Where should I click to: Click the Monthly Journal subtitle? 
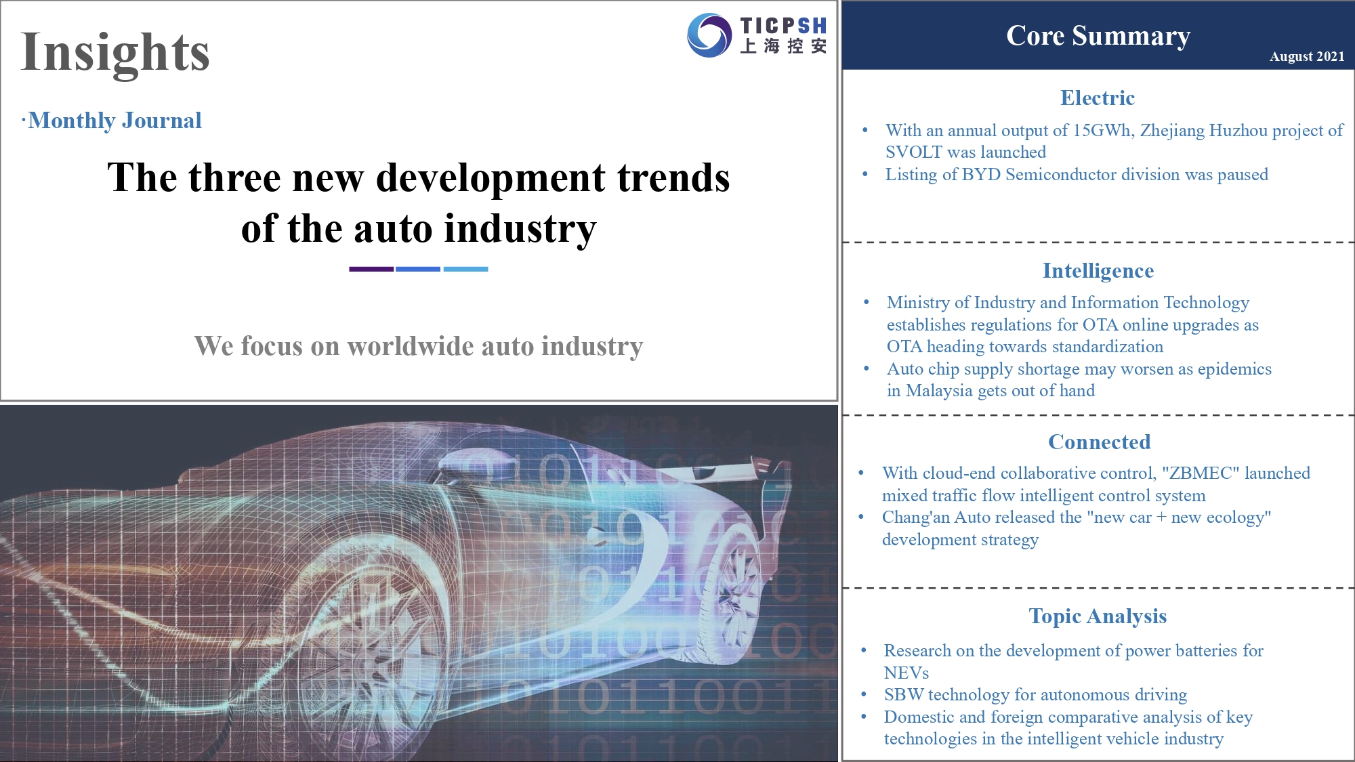(114, 121)
